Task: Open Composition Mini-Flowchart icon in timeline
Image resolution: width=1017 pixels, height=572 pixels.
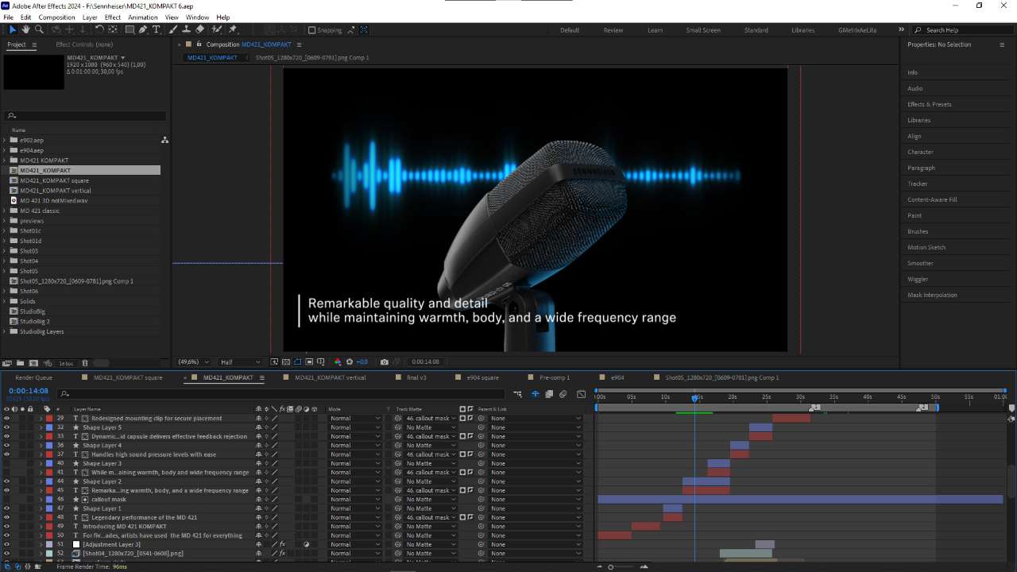Action: 517,394
